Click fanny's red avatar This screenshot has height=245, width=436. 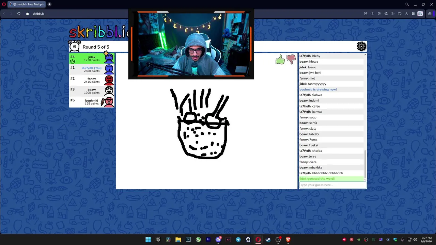109,80
